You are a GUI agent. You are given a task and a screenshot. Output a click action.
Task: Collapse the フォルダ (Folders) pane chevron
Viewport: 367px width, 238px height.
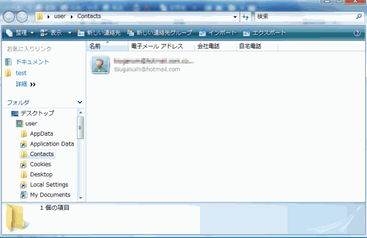80,102
